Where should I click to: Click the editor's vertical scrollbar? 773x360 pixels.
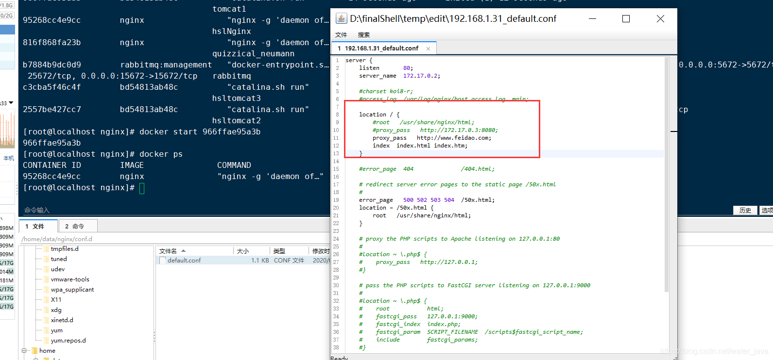[x=667, y=175]
